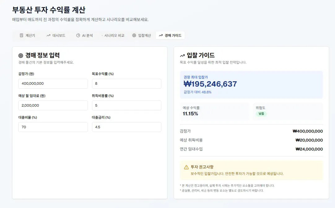Click the 11.15% expected yield value

[x=190, y=114]
